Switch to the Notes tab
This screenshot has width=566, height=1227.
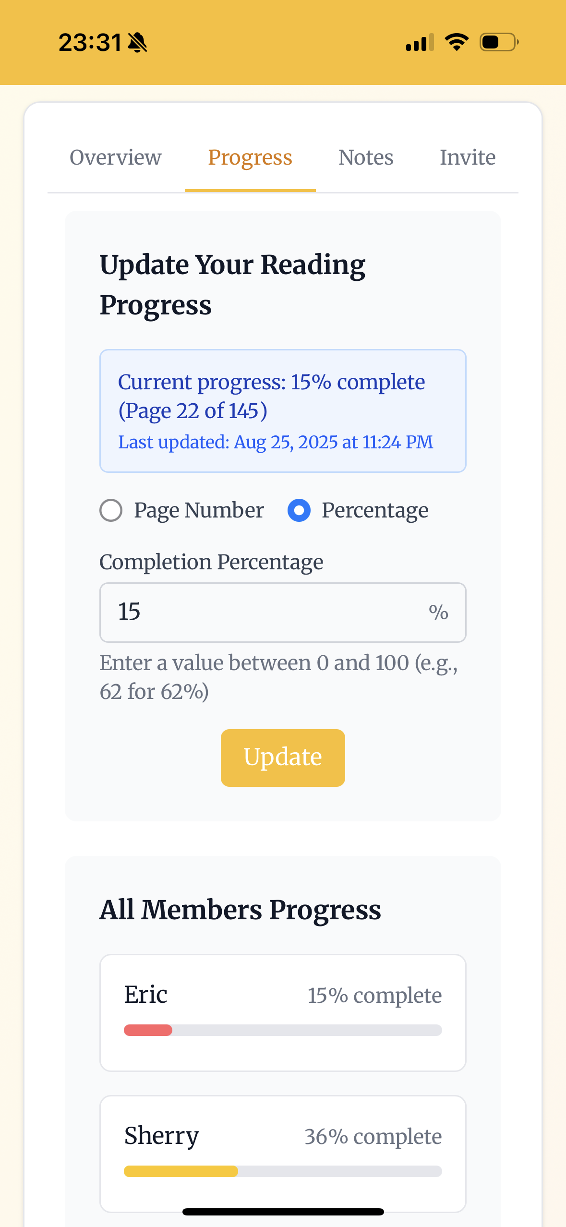point(366,157)
